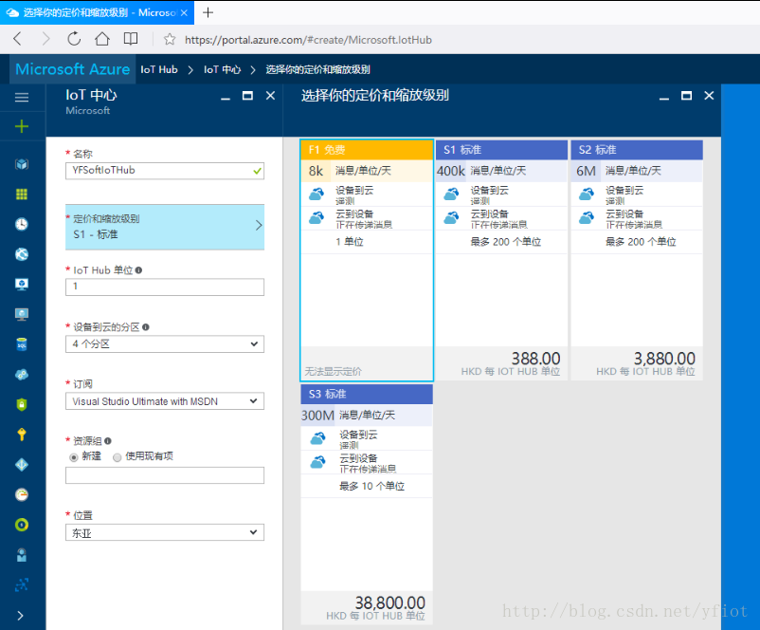
Task: Select the All resources cube icon
Action: point(22,162)
